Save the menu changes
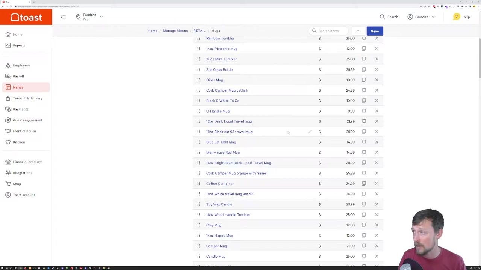 375,31
